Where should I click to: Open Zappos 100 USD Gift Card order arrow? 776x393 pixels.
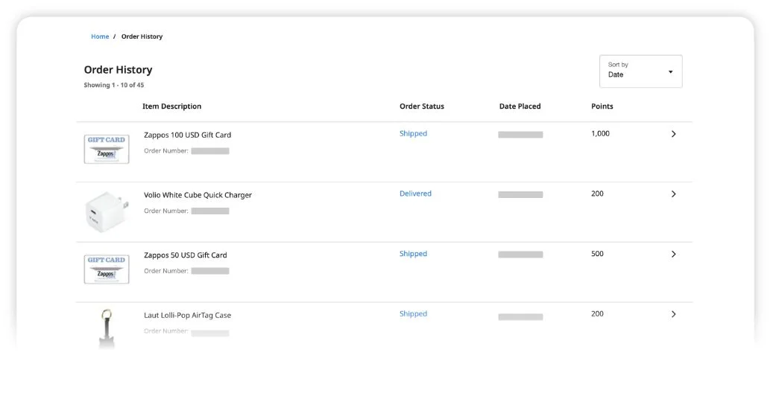(673, 134)
